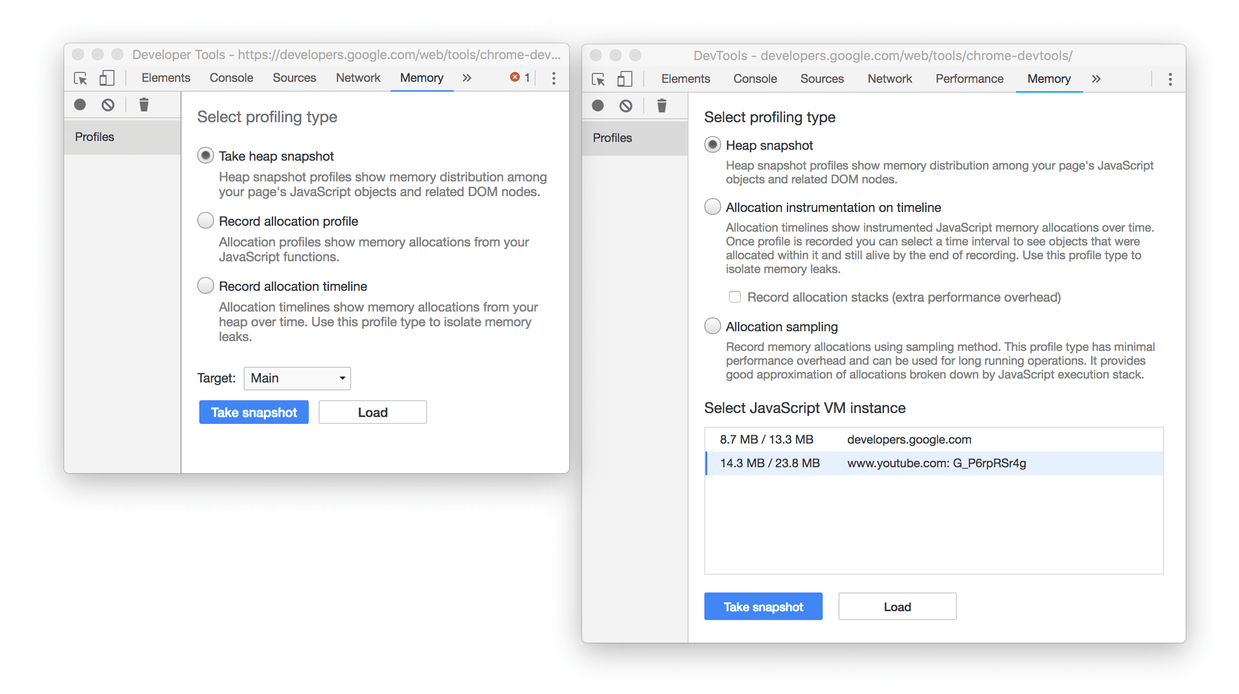Select the Allocation instrumentation on timeline option
The width and height of the screenshot is (1239, 694).
(x=712, y=208)
